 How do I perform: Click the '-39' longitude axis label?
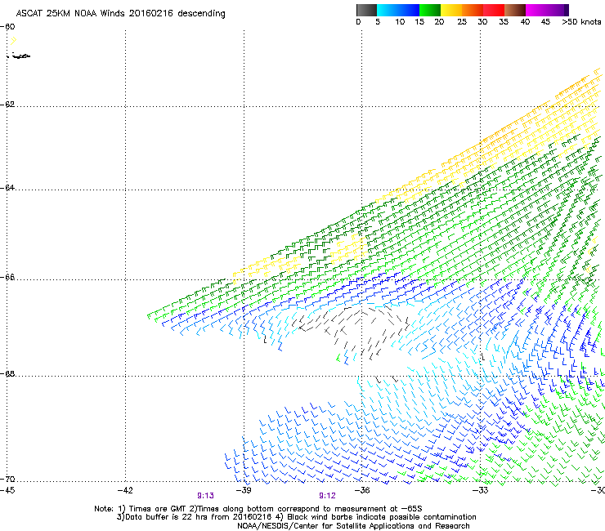pyautogui.click(x=244, y=490)
